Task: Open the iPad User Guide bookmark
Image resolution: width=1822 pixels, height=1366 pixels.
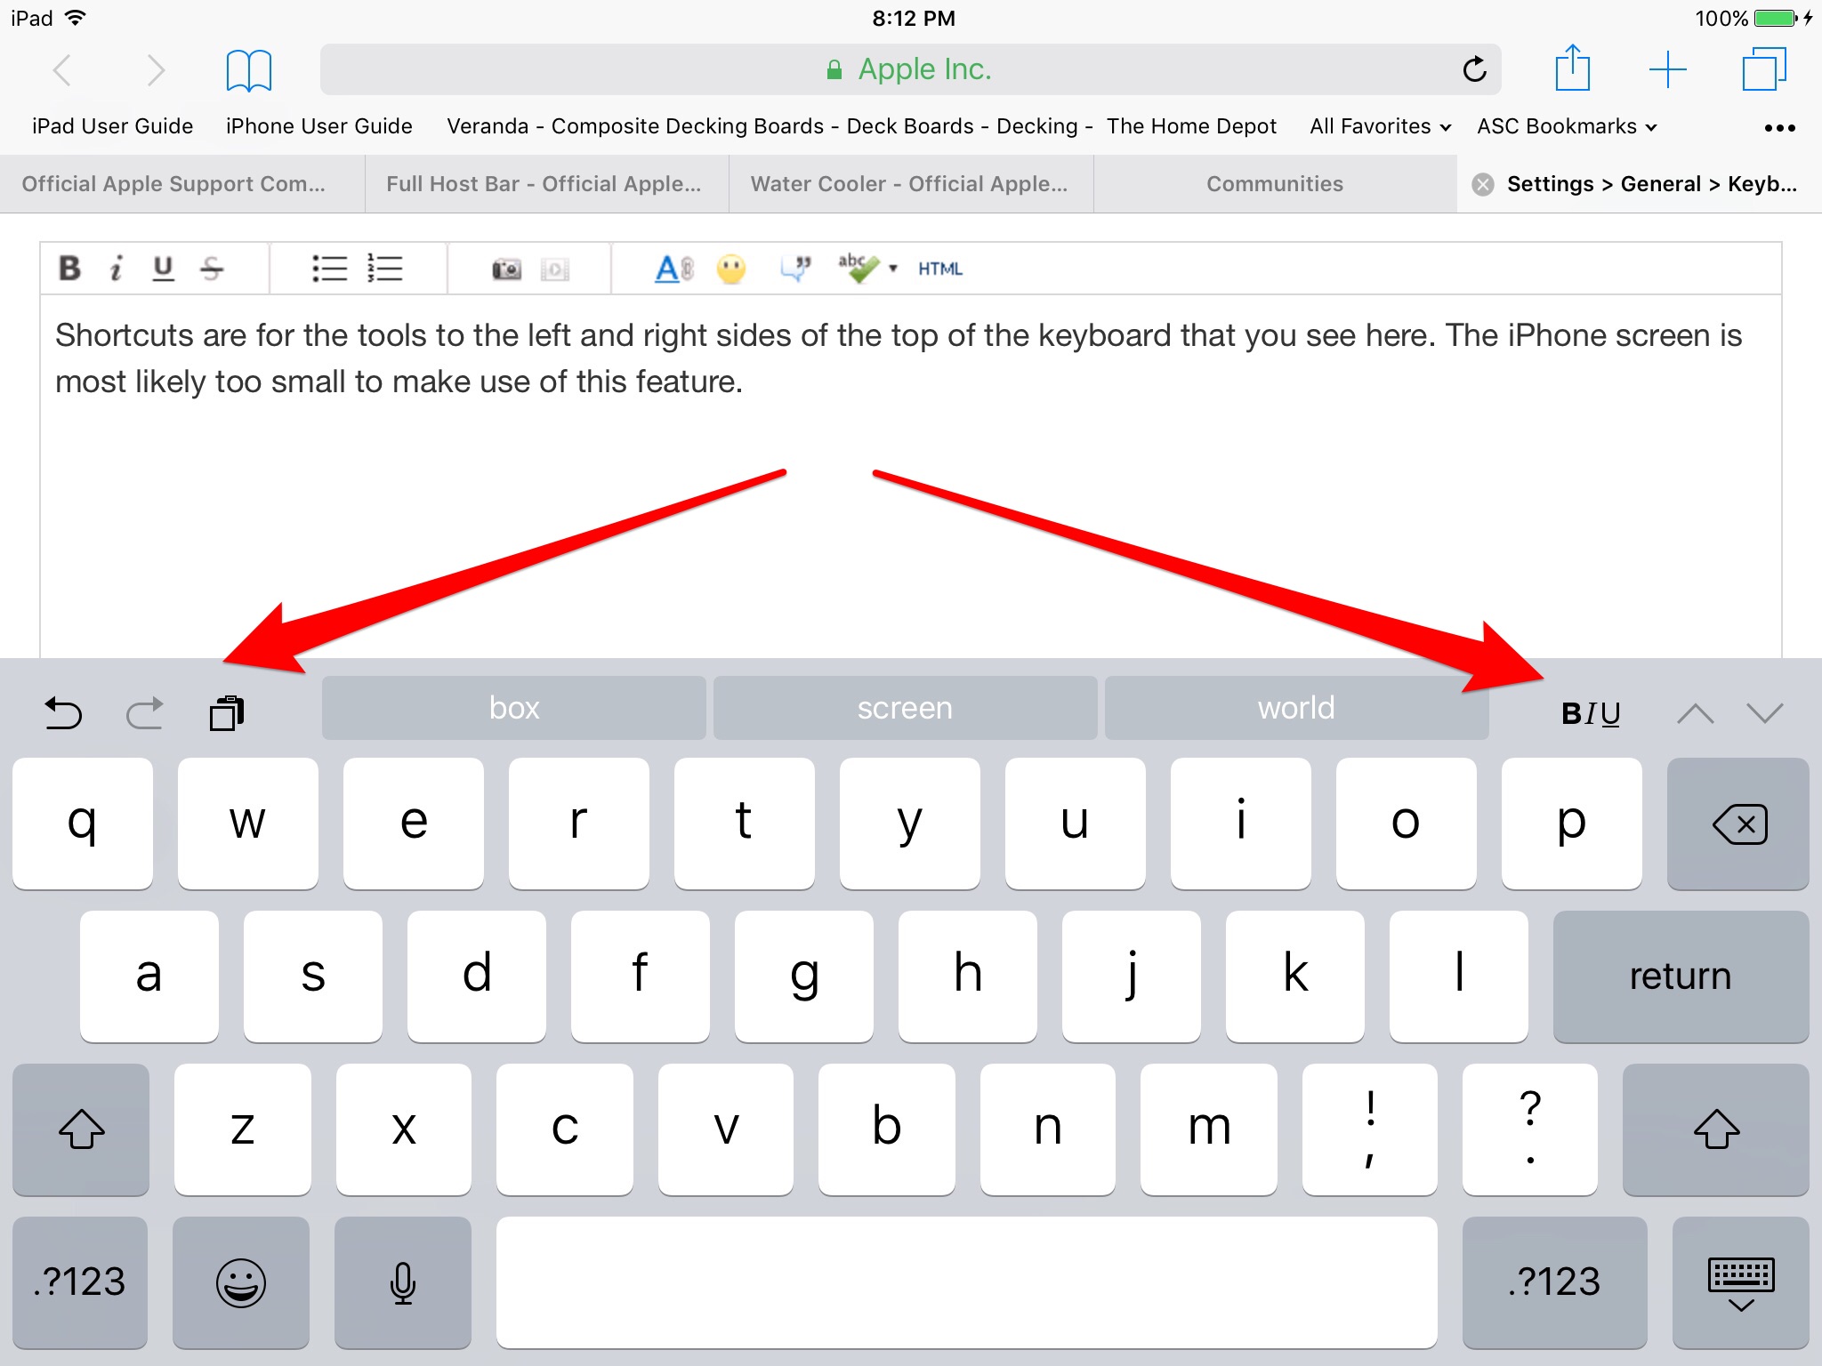Action: [x=112, y=126]
